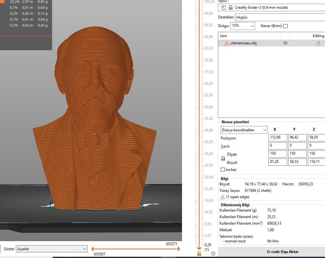Click the legend value 2,97 m
This screenshot has width=325, height=258.
coord(27,2)
